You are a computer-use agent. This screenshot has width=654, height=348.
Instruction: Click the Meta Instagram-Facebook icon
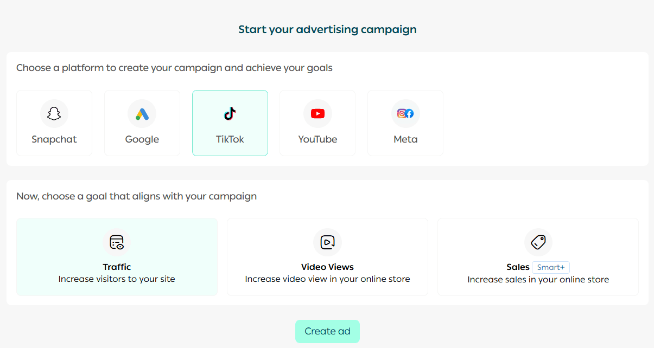click(x=405, y=114)
